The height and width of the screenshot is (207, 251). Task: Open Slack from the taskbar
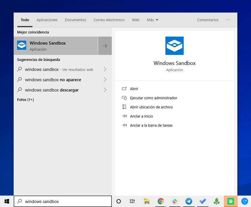point(175,201)
